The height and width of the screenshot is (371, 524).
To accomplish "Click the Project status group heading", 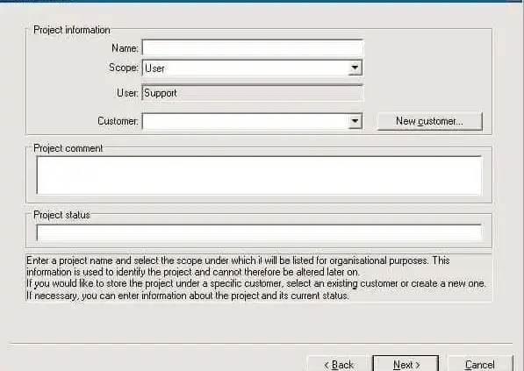I will coord(61,215).
